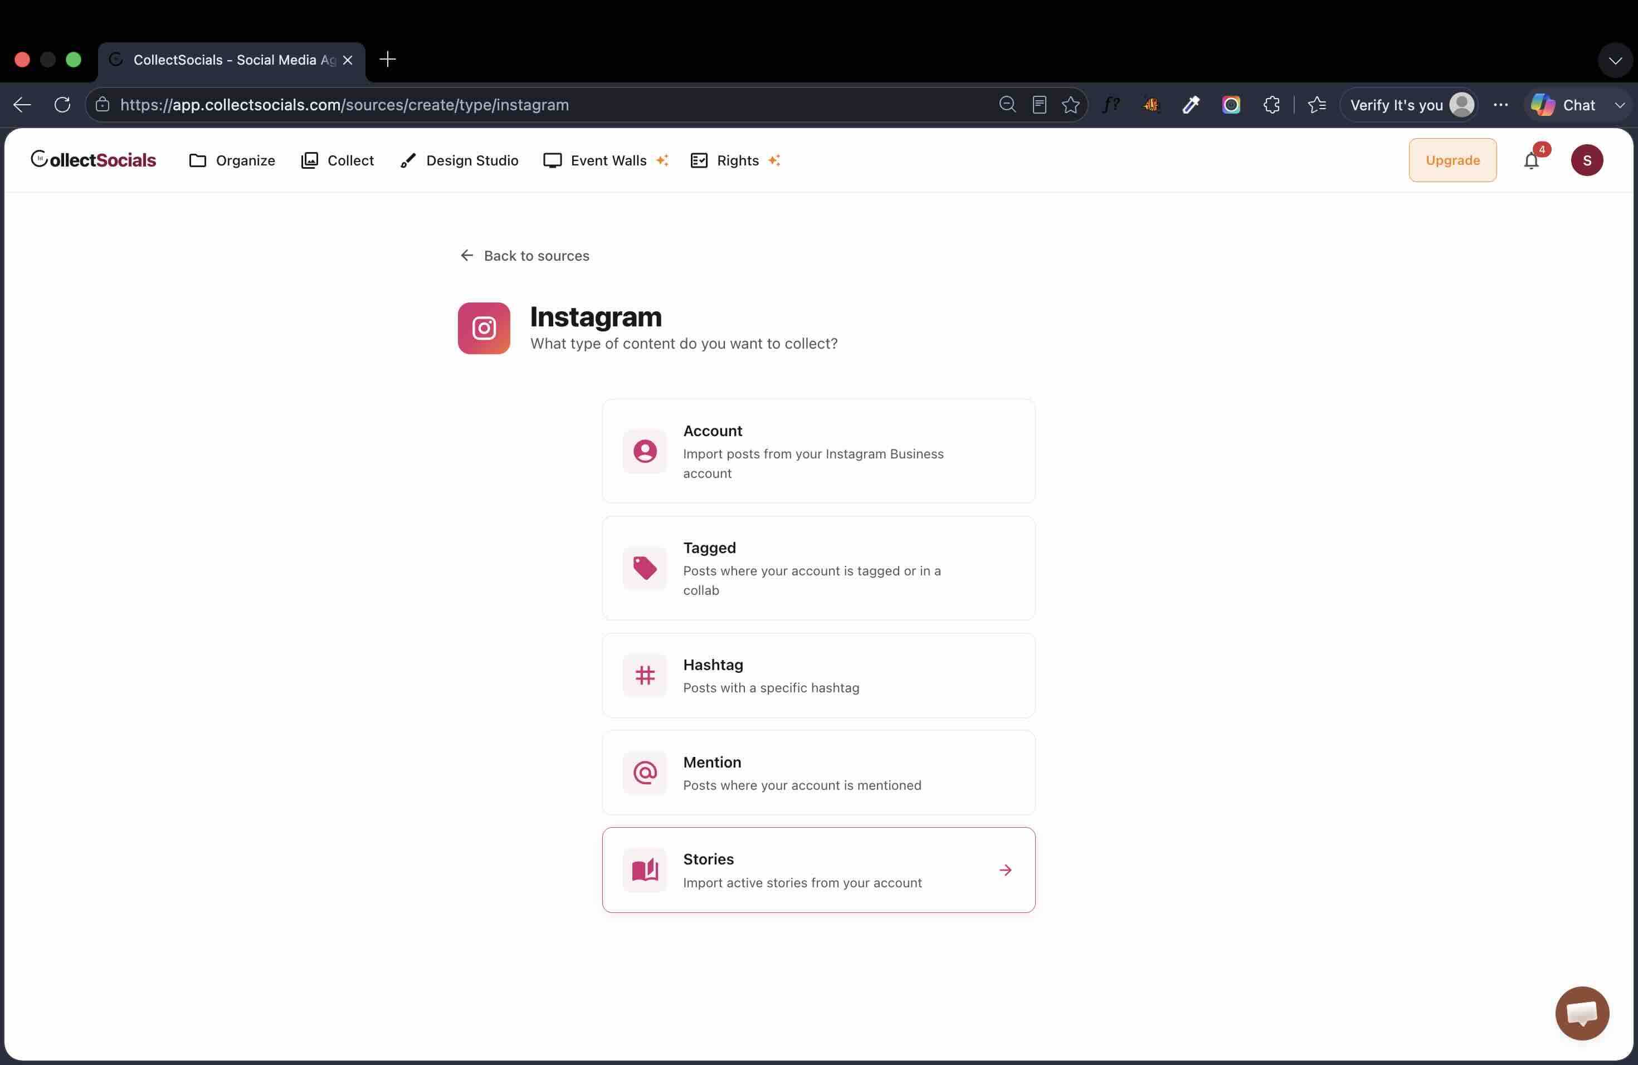This screenshot has width=1638, height=1065.
Task: Click the Hashtag symbol icon
Action: click(x=645, y=676)
